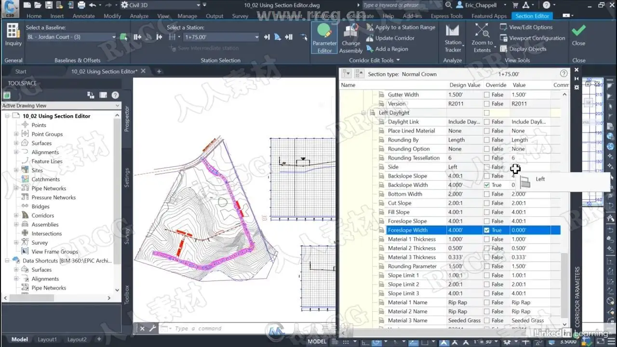Add a new drawing tab with plus
The height and width of the screenshot is (347, 617).
(159, 71)
